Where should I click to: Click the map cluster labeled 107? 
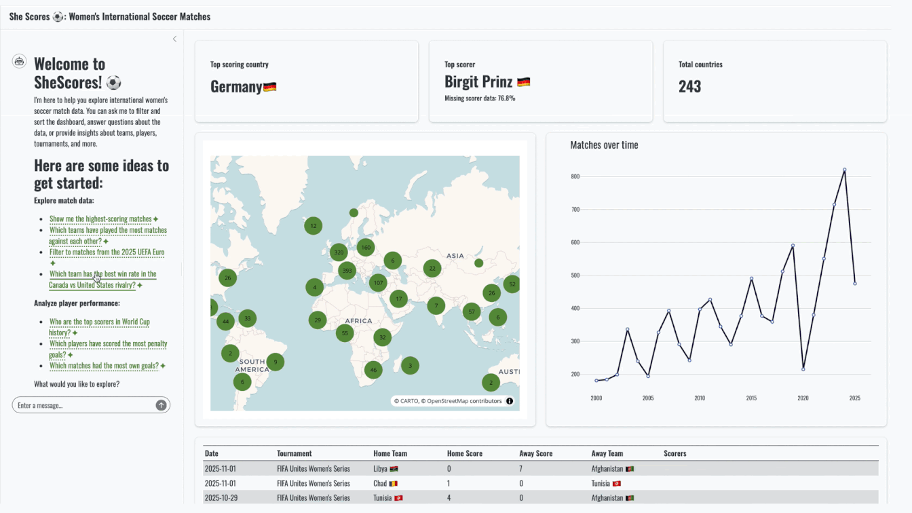pyautogui.click(x=378, y=283)
